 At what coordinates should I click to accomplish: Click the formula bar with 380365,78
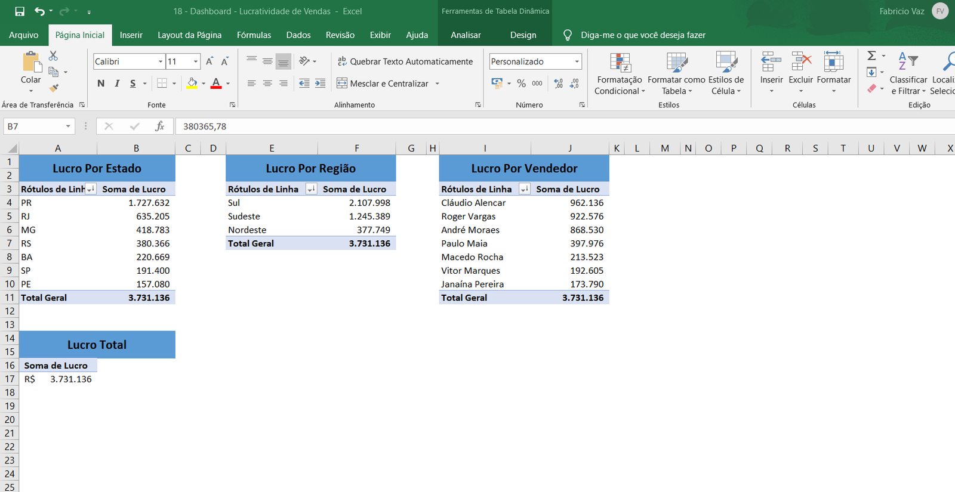564,126
